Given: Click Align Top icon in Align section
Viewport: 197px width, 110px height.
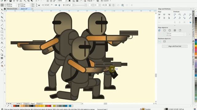Looking at the screenshot, I should click(x=159, y=18).
